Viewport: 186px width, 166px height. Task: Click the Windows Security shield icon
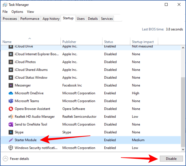pyautogui.click(x=11, y=148)
